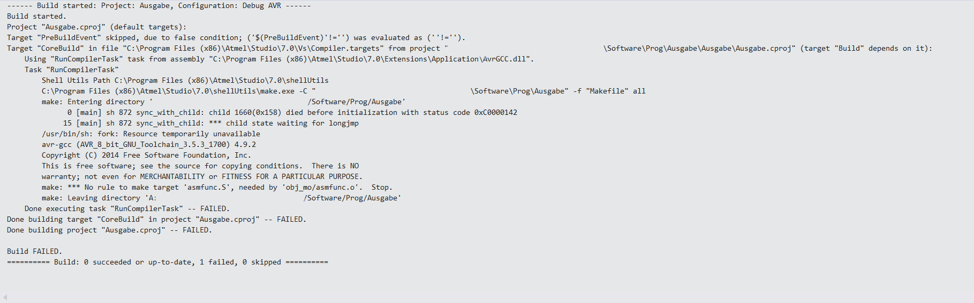The height and width of the screenshot is (303, 974).
Task: Click the 'child state waiting for longjmp' line
Action: click(x=211, y=123)
